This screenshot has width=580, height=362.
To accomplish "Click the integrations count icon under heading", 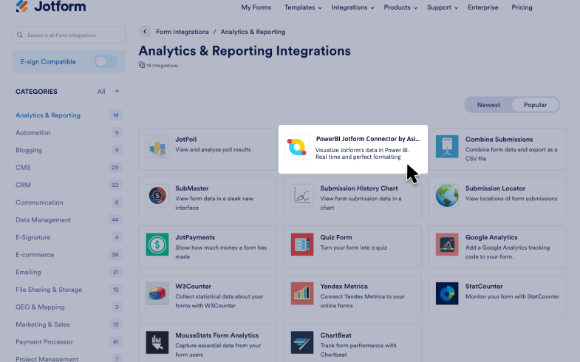I will click(142, 65).
